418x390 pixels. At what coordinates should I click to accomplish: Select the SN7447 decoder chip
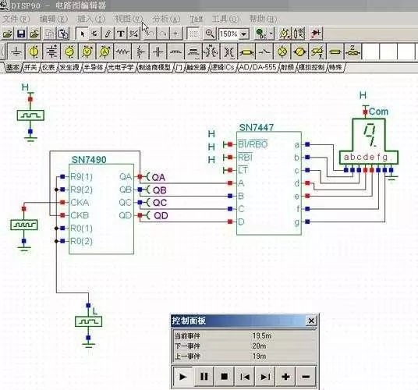click(x=269, y=183)
